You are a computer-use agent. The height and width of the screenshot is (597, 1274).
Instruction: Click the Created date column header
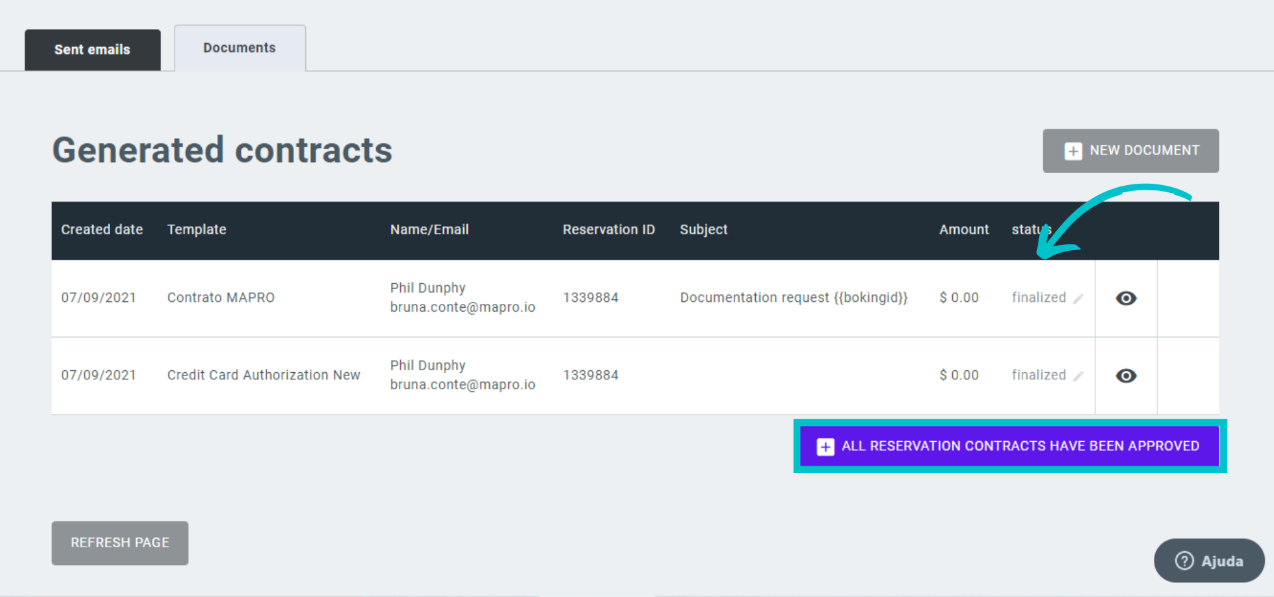point(102,230)
